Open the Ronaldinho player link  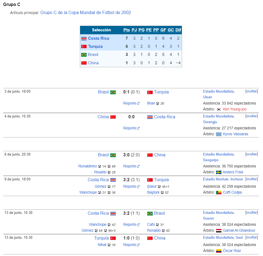click(x=88, y=166)
